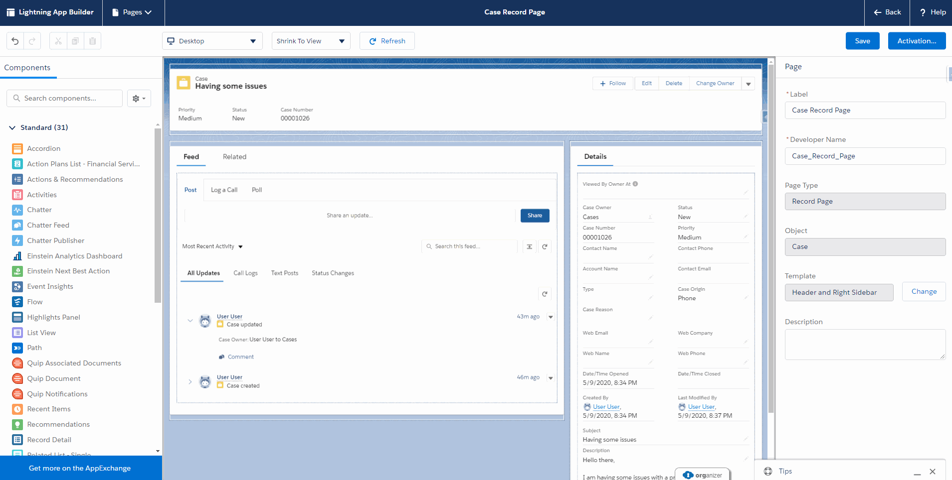This screenshot has height=480, width=952.
Task: Click feed refresh icon beside search
Action: coord(545,246)
